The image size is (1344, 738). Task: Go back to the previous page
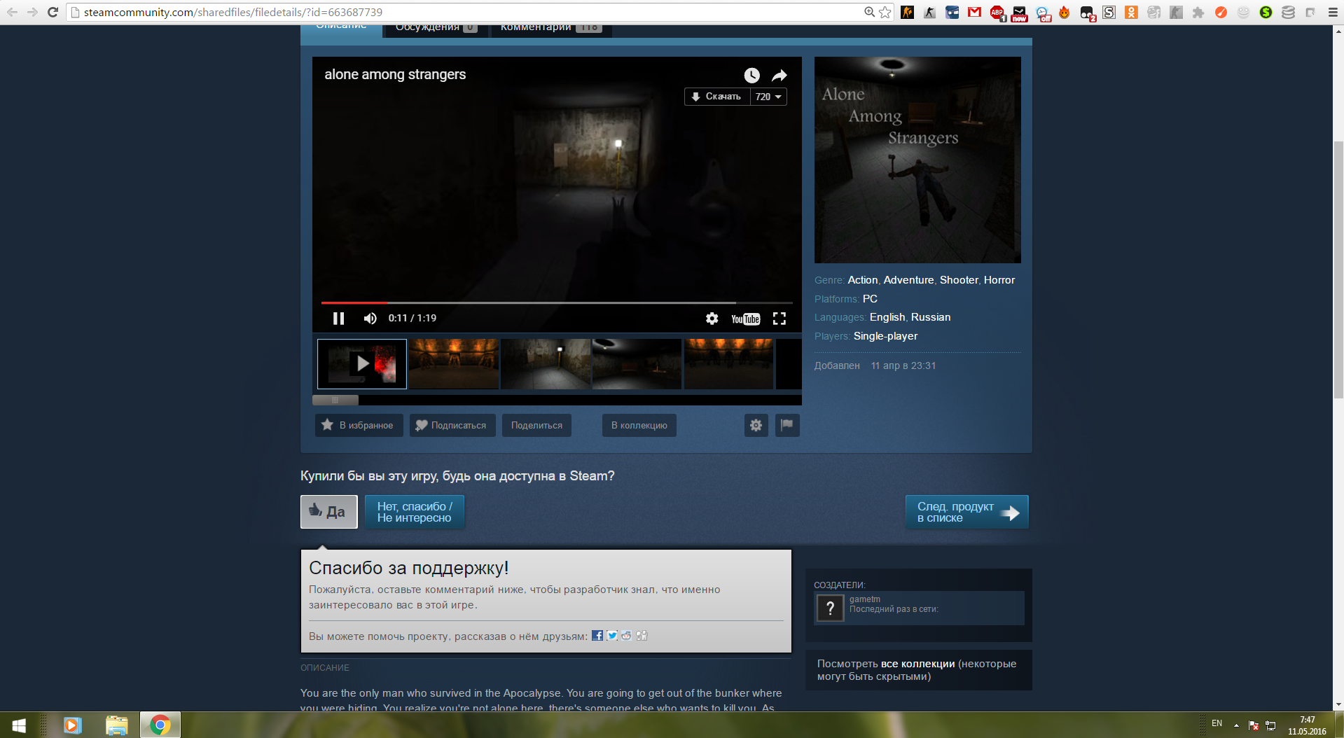pyautogui.click(x=12, y=12)
